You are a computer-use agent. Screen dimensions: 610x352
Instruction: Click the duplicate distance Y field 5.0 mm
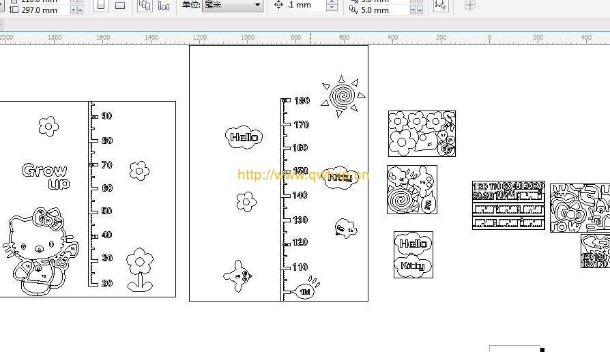[x=384, y=10]
